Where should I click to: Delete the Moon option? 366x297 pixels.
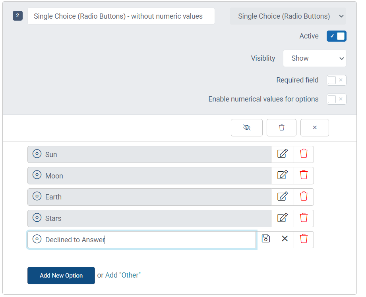click(x=304, y=175)
